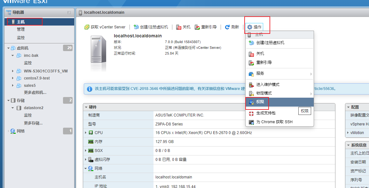Collapse the datastore2 tree node
Viewport: 369px width, 188px height.
pos(13,108)
